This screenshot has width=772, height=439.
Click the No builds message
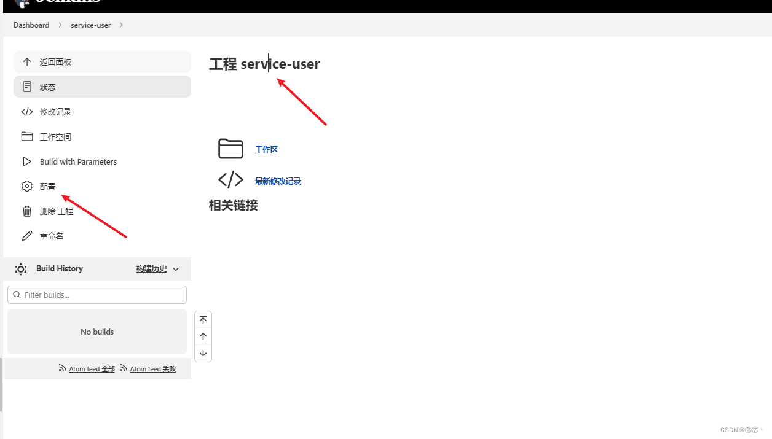pyautogui.click(x=97, y=332)
